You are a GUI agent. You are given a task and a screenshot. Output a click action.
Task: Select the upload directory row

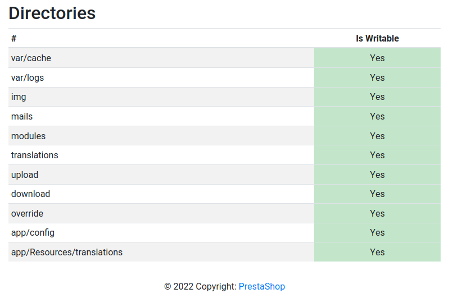pyautogui.click(x=224, y=175)
